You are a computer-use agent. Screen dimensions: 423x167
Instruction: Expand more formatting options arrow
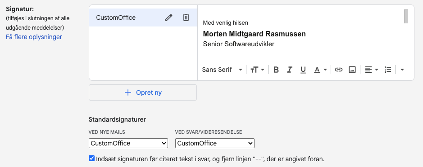(402, 70)
